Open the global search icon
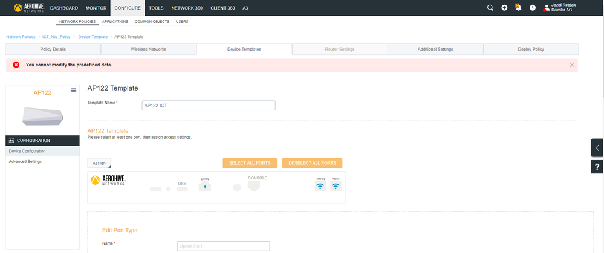This screenshot has height=253, width=604. tap(490, 8)
